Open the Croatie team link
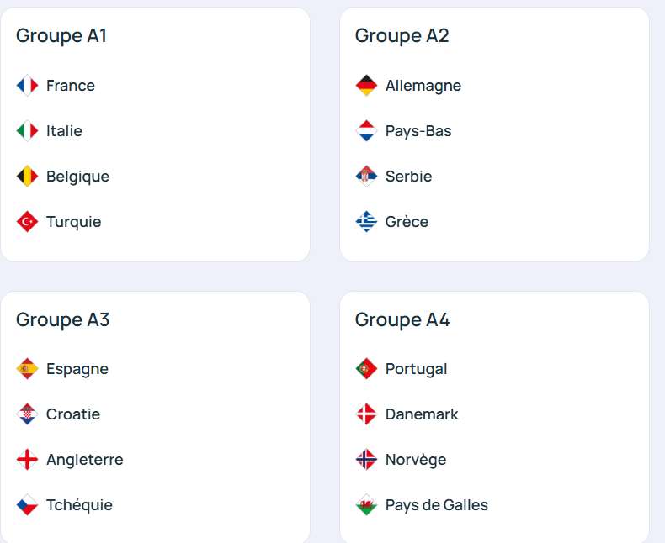 tap(73, 414)
